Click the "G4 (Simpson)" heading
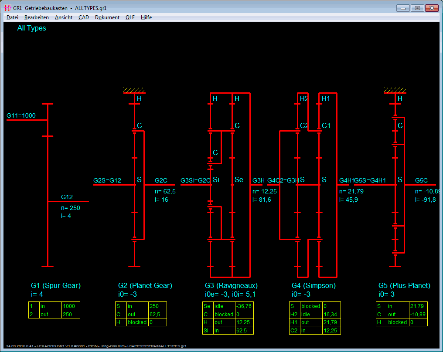This screenshot has width=443, height=352. 314,286
